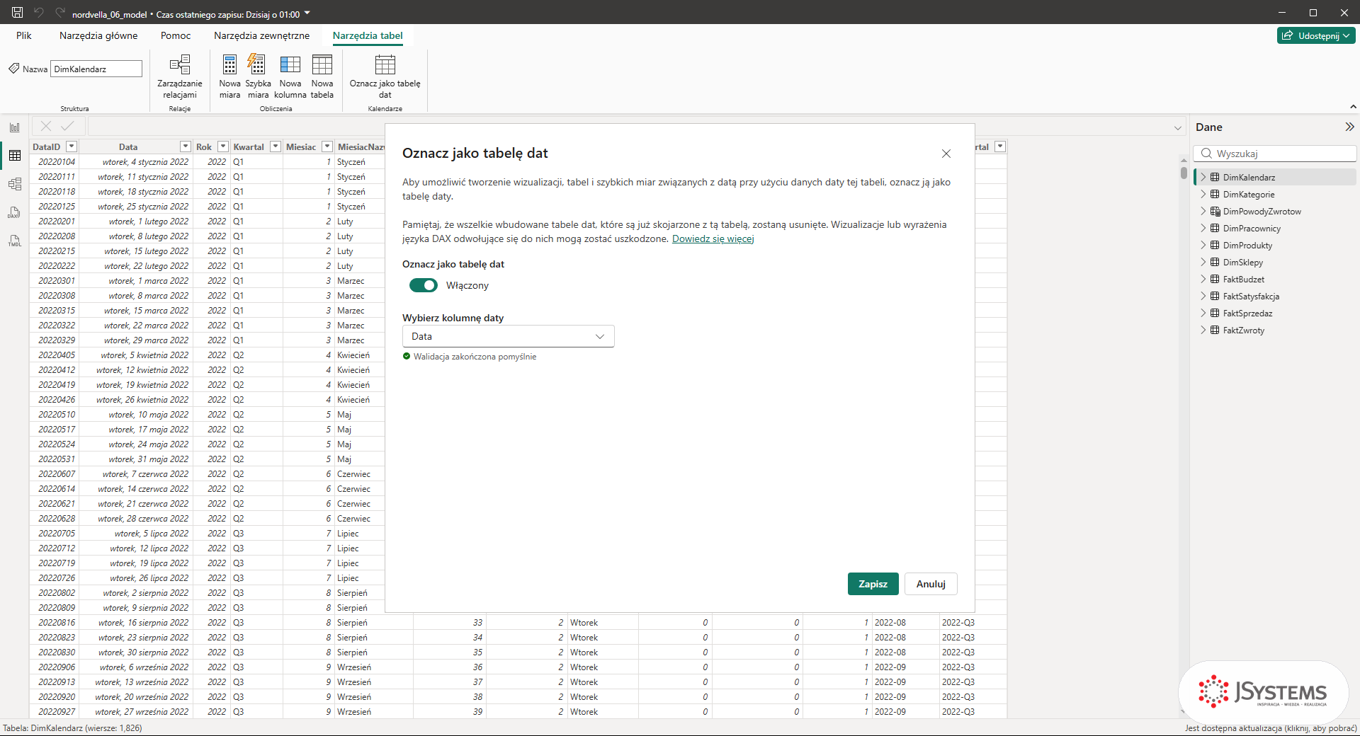Click the undo arrow in title bar
This screenshot has width=1360, height=736.
(39, 12)
